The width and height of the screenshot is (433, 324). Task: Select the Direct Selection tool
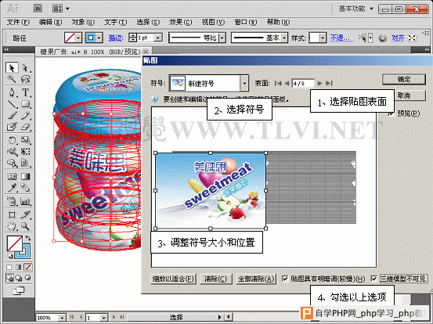pyautogui.click(x=25, y=67)
